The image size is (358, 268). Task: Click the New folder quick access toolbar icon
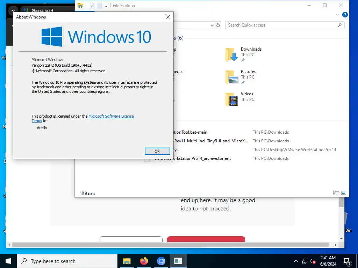click(100, 6)
